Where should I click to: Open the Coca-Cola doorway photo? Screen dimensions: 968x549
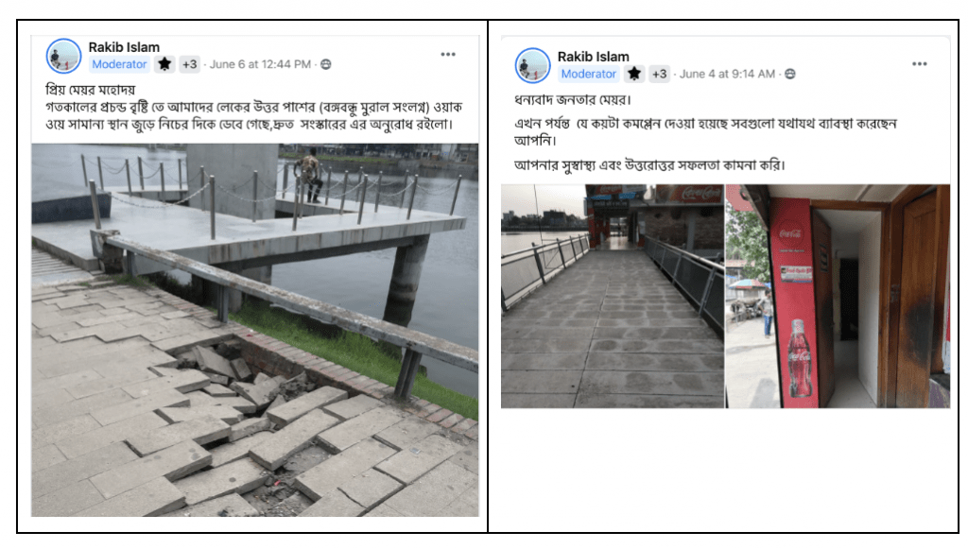click(838, 296)
